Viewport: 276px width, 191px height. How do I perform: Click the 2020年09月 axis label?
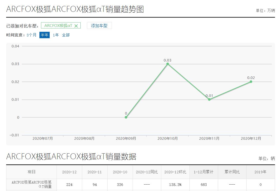point(126,138)
